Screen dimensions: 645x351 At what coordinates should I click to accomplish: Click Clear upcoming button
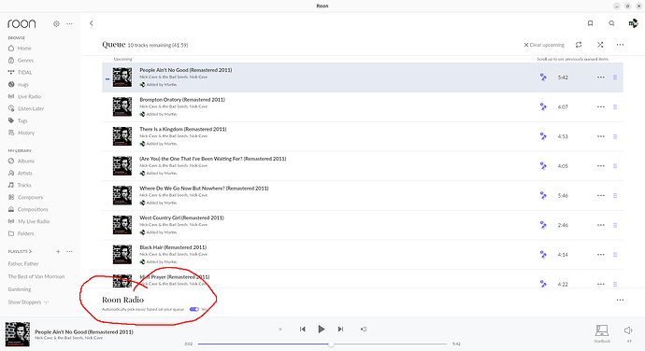click(x=544, y=45)
